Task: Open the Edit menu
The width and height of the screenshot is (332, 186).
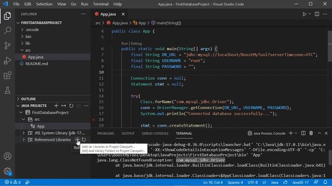Action: pos(27,4)
